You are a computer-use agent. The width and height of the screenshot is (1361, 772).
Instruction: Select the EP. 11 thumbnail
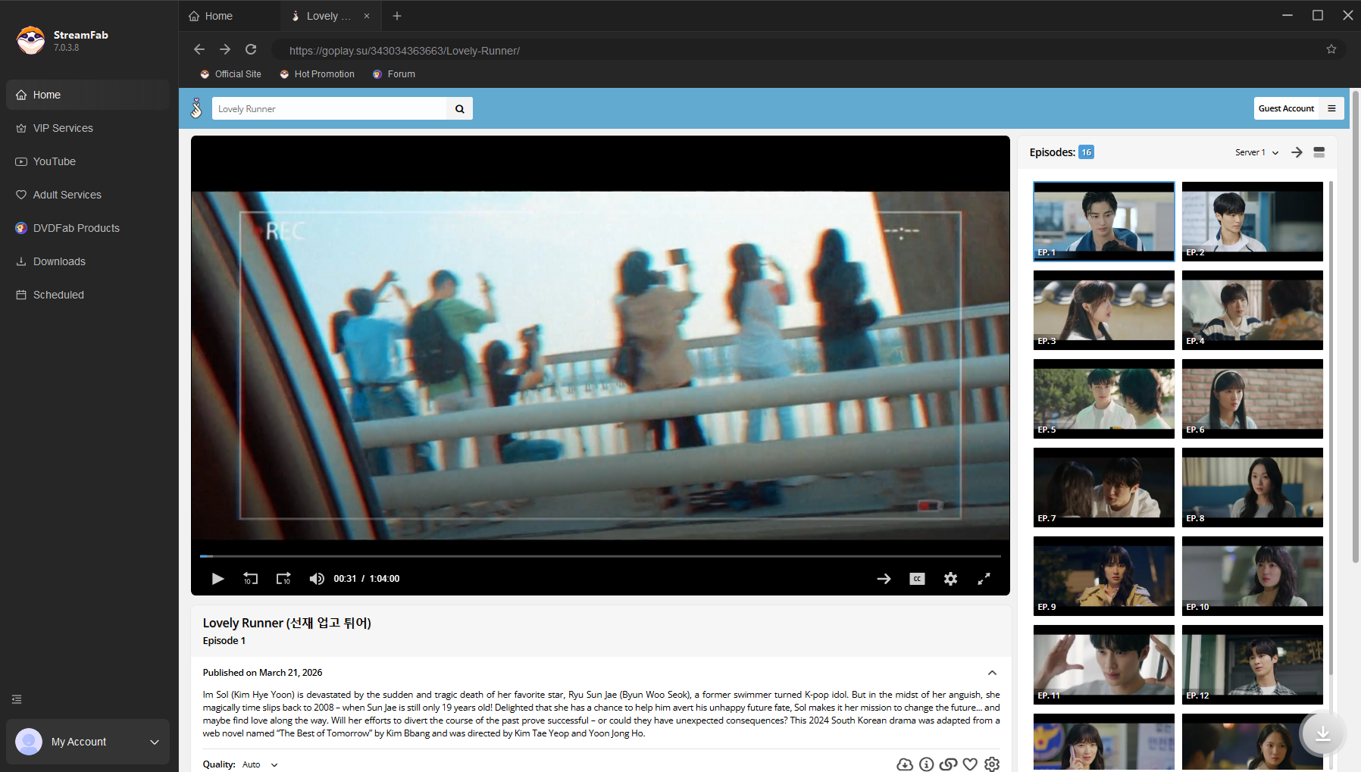pyautogui.click(x=1104, y=664)
